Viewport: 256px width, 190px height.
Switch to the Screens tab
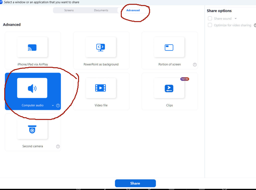[69, 10]
